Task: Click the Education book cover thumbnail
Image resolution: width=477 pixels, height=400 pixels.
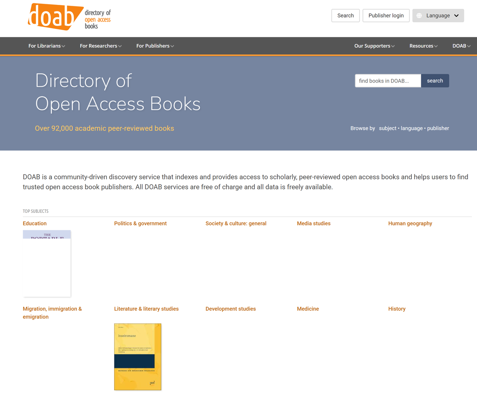Action: pos(47,263)
